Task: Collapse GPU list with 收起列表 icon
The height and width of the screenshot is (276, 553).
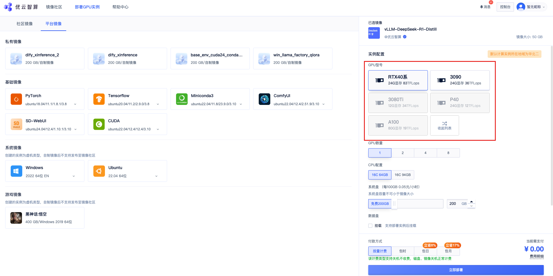Action: click(445, 123)
